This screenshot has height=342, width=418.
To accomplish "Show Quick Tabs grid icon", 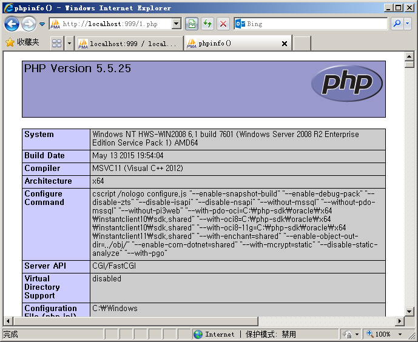I will click(x=57, y=43).
